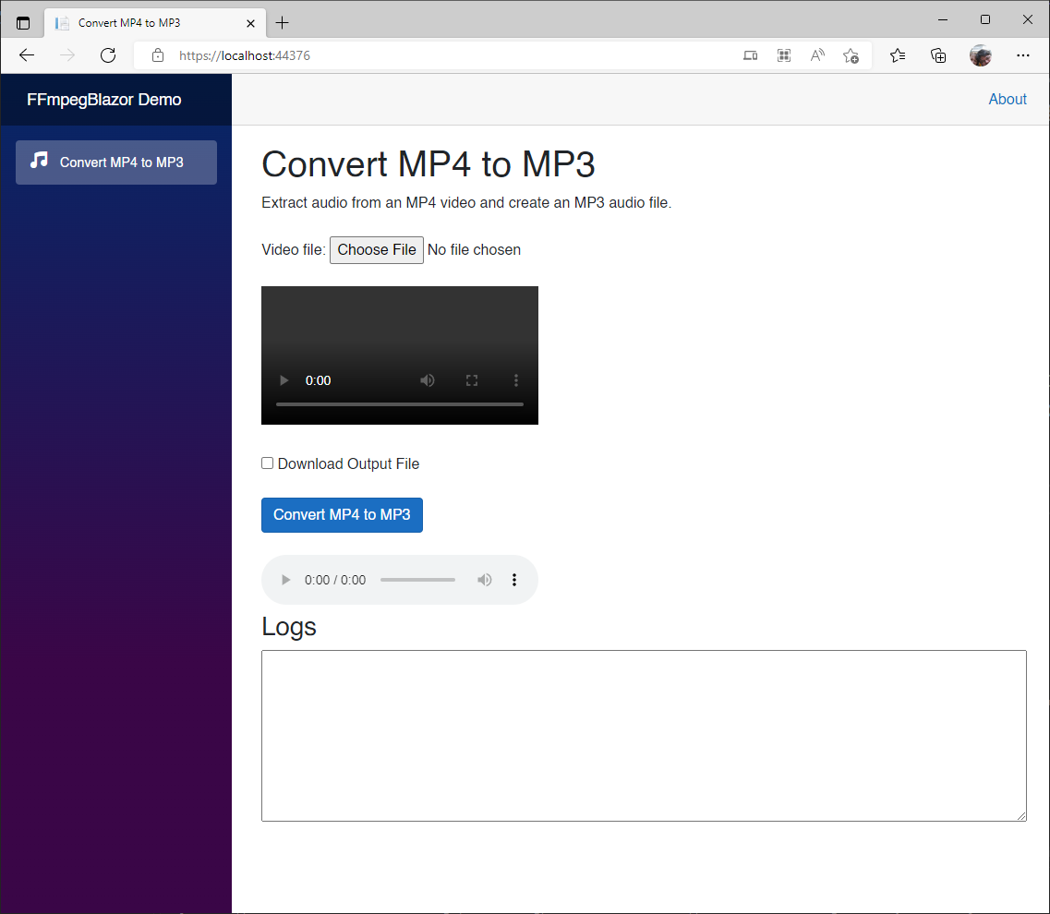Open video player more options menu
The image size is (1050, 914).
point(515,380)
